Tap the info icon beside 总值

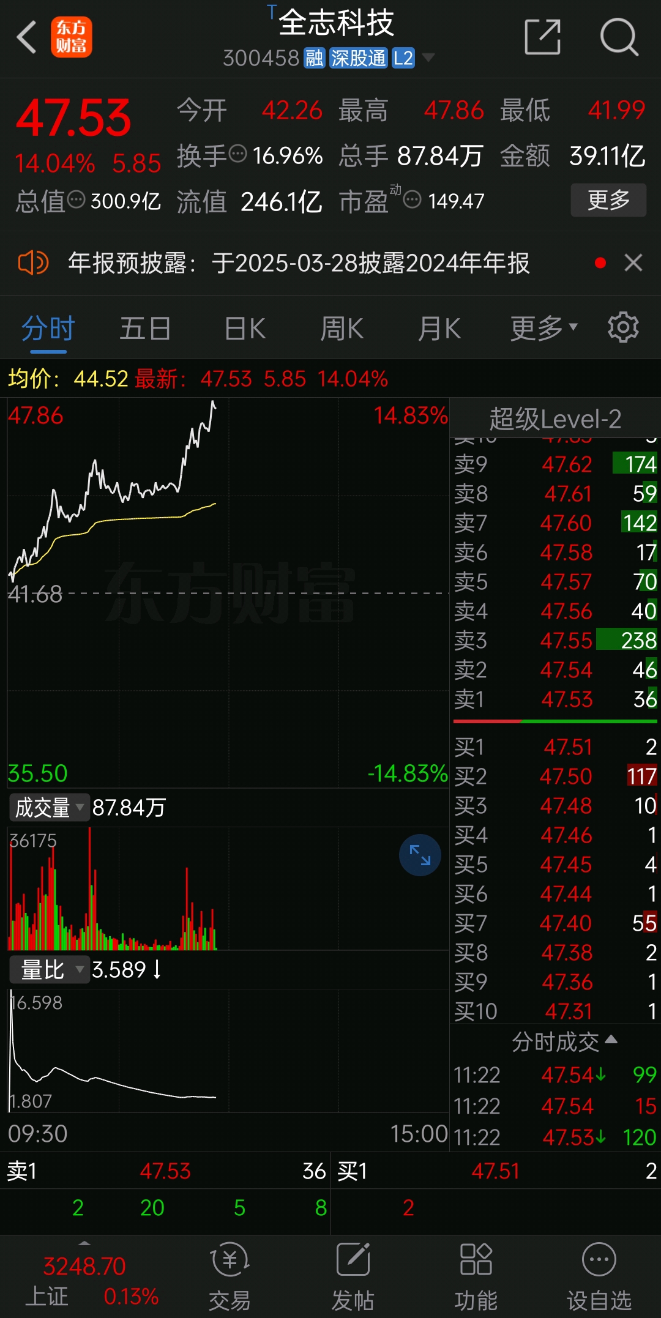click(x=76, y=199)
